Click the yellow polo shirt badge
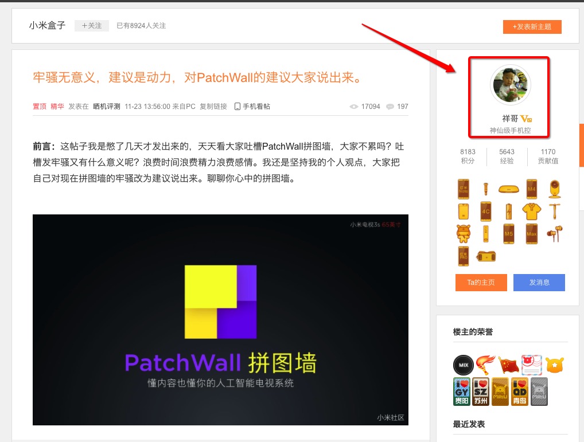 coord(531,212)
